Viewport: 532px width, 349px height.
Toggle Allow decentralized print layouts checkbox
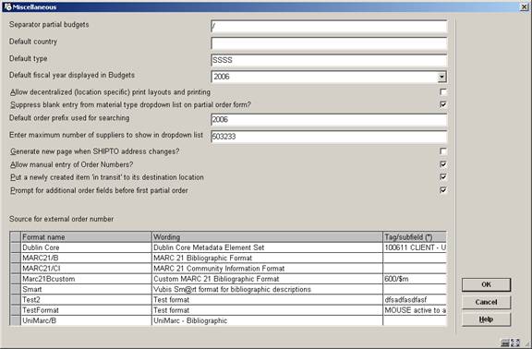[x=442, y=92]
